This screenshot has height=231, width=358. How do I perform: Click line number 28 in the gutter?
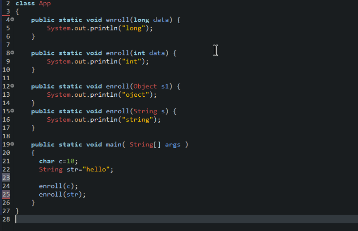(6, 219)
